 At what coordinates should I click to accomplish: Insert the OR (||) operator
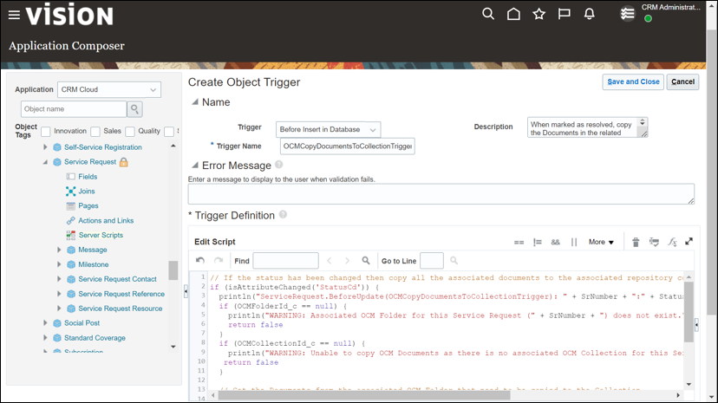click(x=574, y=242)
